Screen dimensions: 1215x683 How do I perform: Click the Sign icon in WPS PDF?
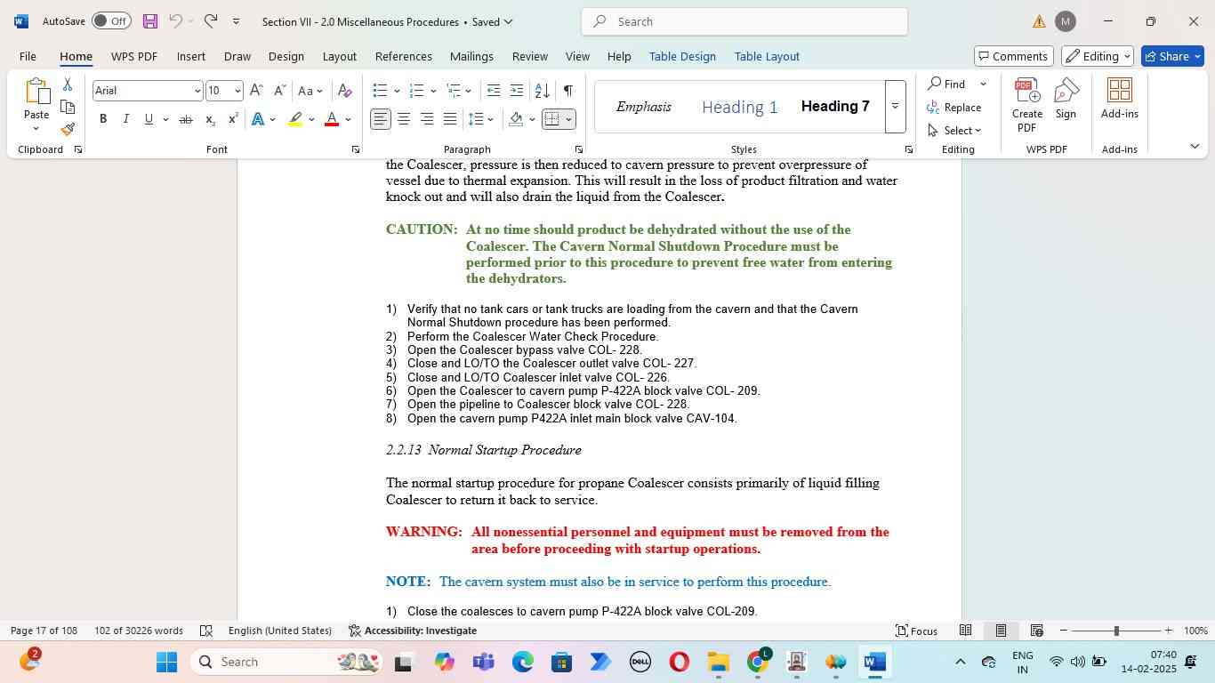[x=1066, y=98]
